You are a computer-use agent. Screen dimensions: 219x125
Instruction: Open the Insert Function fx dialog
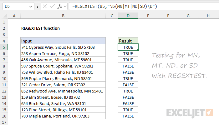coord(60,6)
